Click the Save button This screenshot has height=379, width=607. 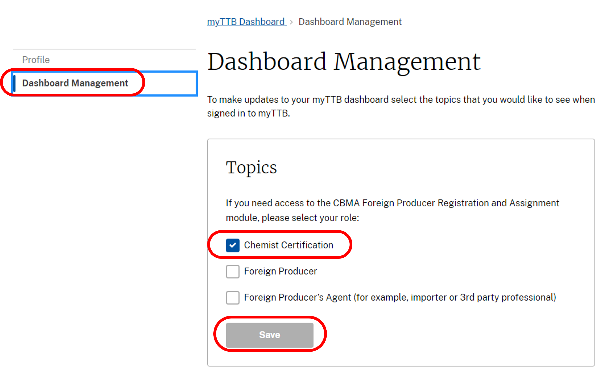point(269,335)
